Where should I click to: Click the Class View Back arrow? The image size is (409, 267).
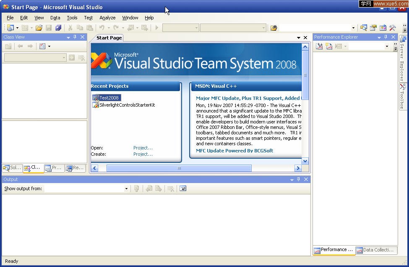(x=20, y=46)
